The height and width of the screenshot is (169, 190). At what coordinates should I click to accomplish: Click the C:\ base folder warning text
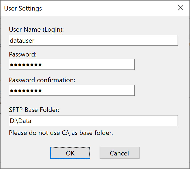[61, 133]
